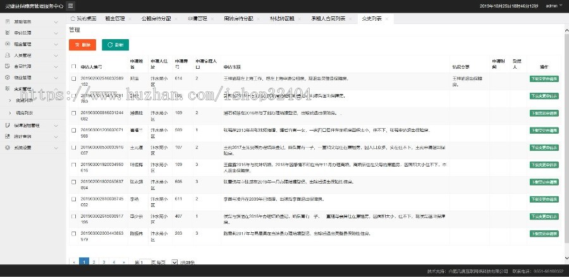Expand the 系统设置 sidebar chevron

pyautogui.click(x=56, y=148)
